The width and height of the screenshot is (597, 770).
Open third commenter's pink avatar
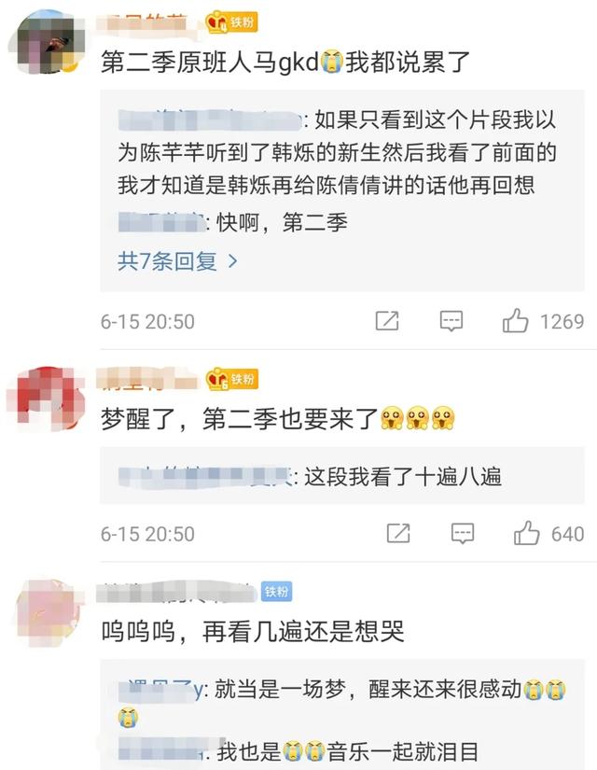48,612
